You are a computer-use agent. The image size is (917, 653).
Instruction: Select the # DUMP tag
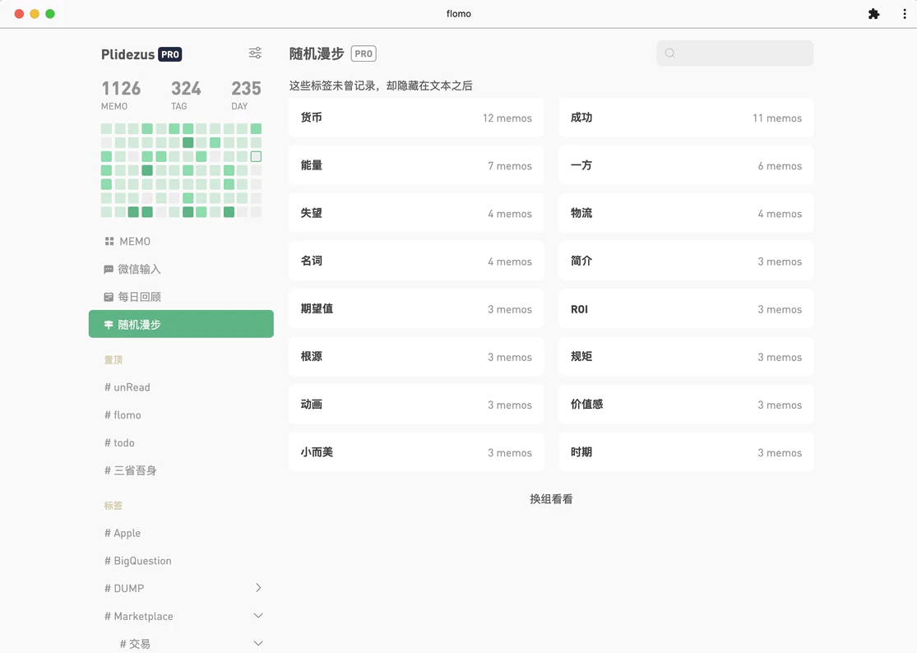point(124,589)
